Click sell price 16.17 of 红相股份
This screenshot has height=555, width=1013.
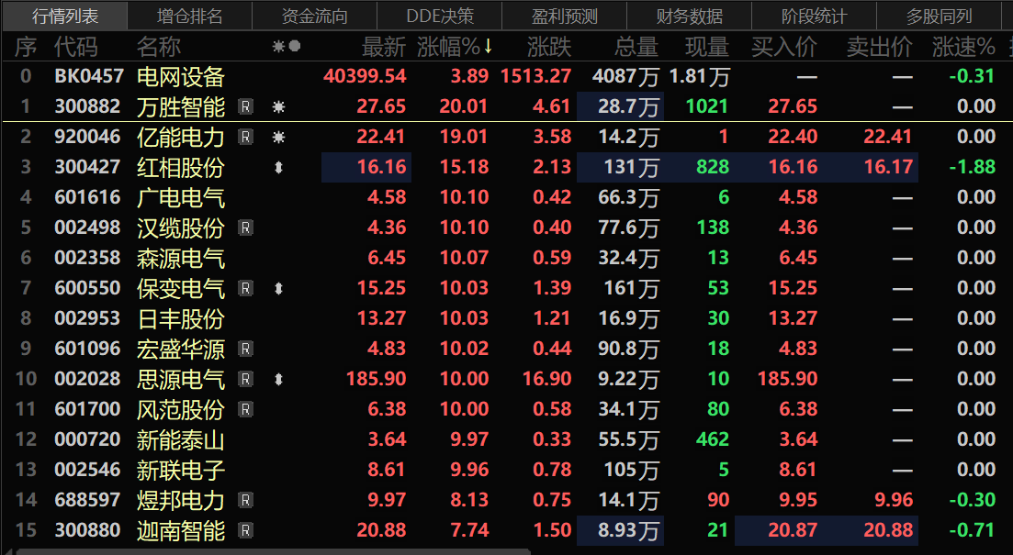tap(888, 167)
